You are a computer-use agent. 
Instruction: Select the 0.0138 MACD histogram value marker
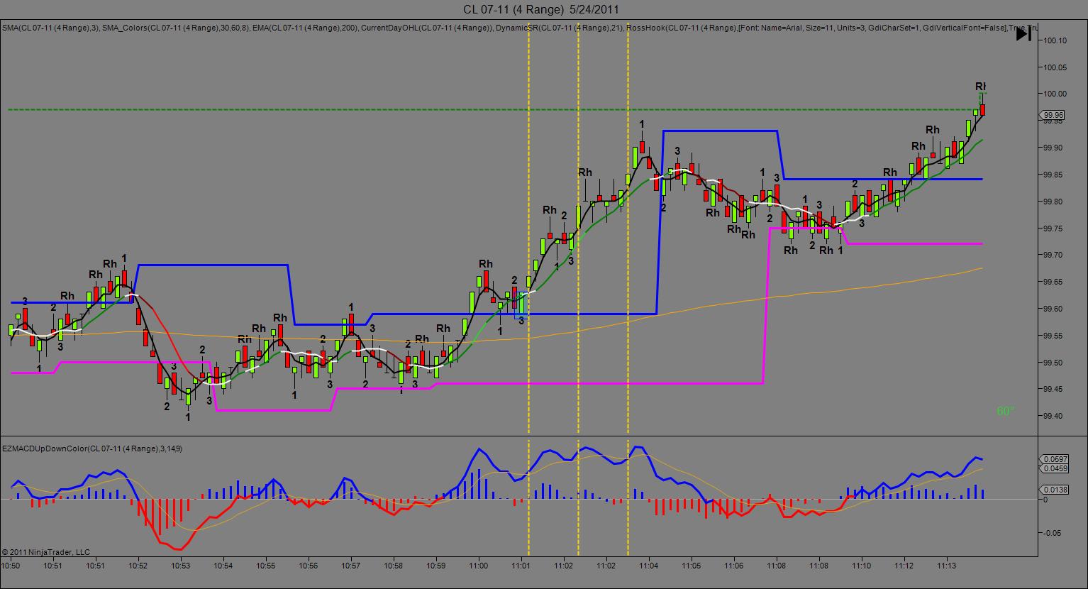pyautogui.click(x=1053, y=489)
